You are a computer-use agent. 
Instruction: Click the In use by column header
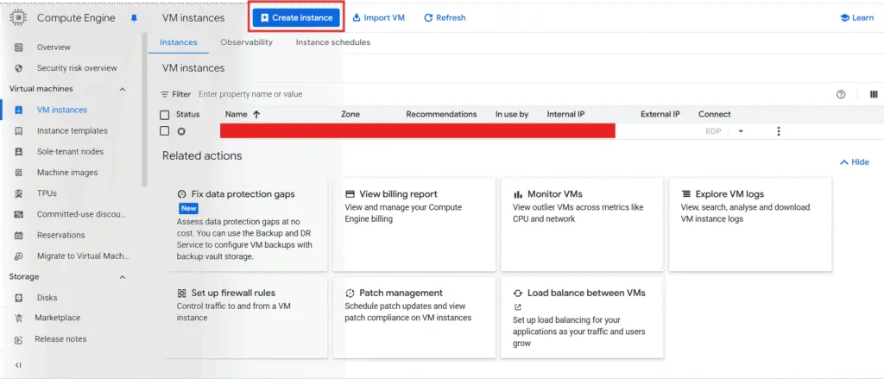[512, 115]
